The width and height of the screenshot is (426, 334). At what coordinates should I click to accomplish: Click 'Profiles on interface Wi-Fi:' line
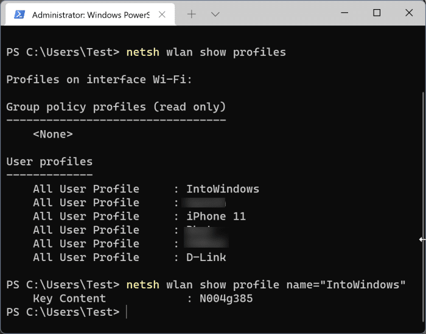click(x=99, y=80)
